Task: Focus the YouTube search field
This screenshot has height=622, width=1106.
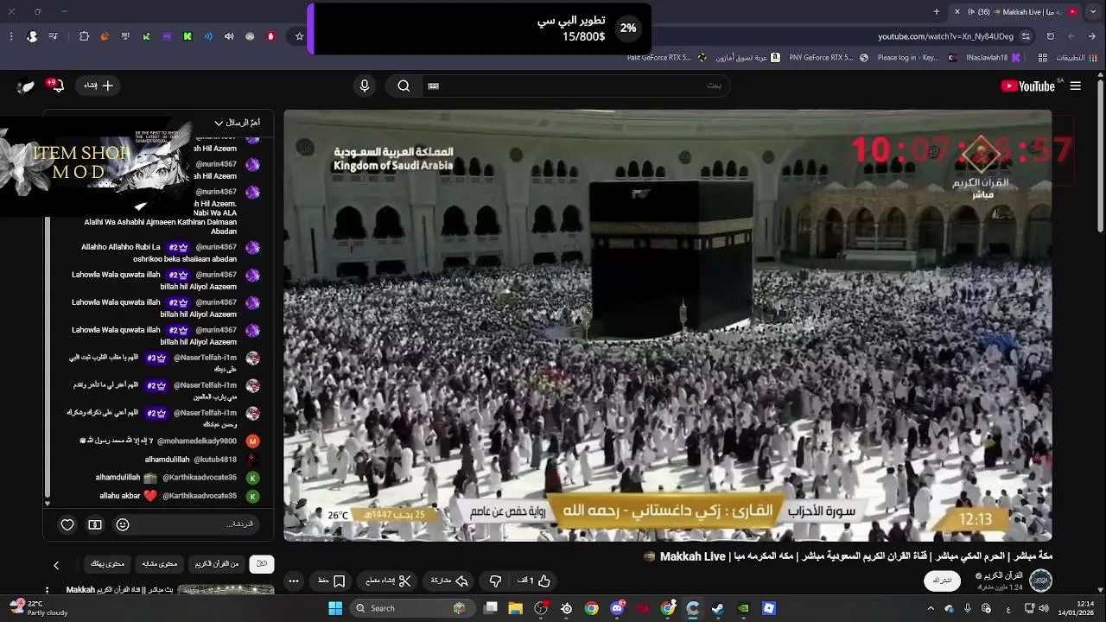Action: point(575,86)
